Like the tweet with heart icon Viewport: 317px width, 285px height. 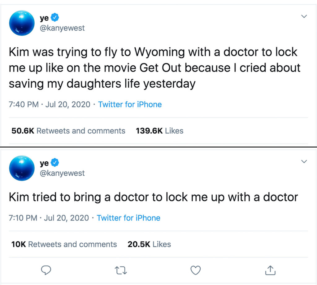pos(195,270)
